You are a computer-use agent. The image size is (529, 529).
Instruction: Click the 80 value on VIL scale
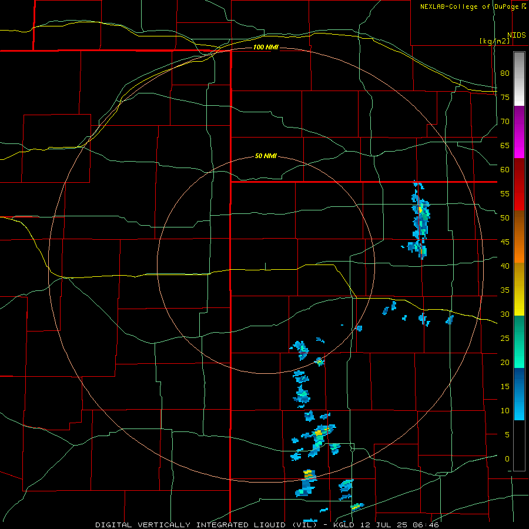click(505, 73)
